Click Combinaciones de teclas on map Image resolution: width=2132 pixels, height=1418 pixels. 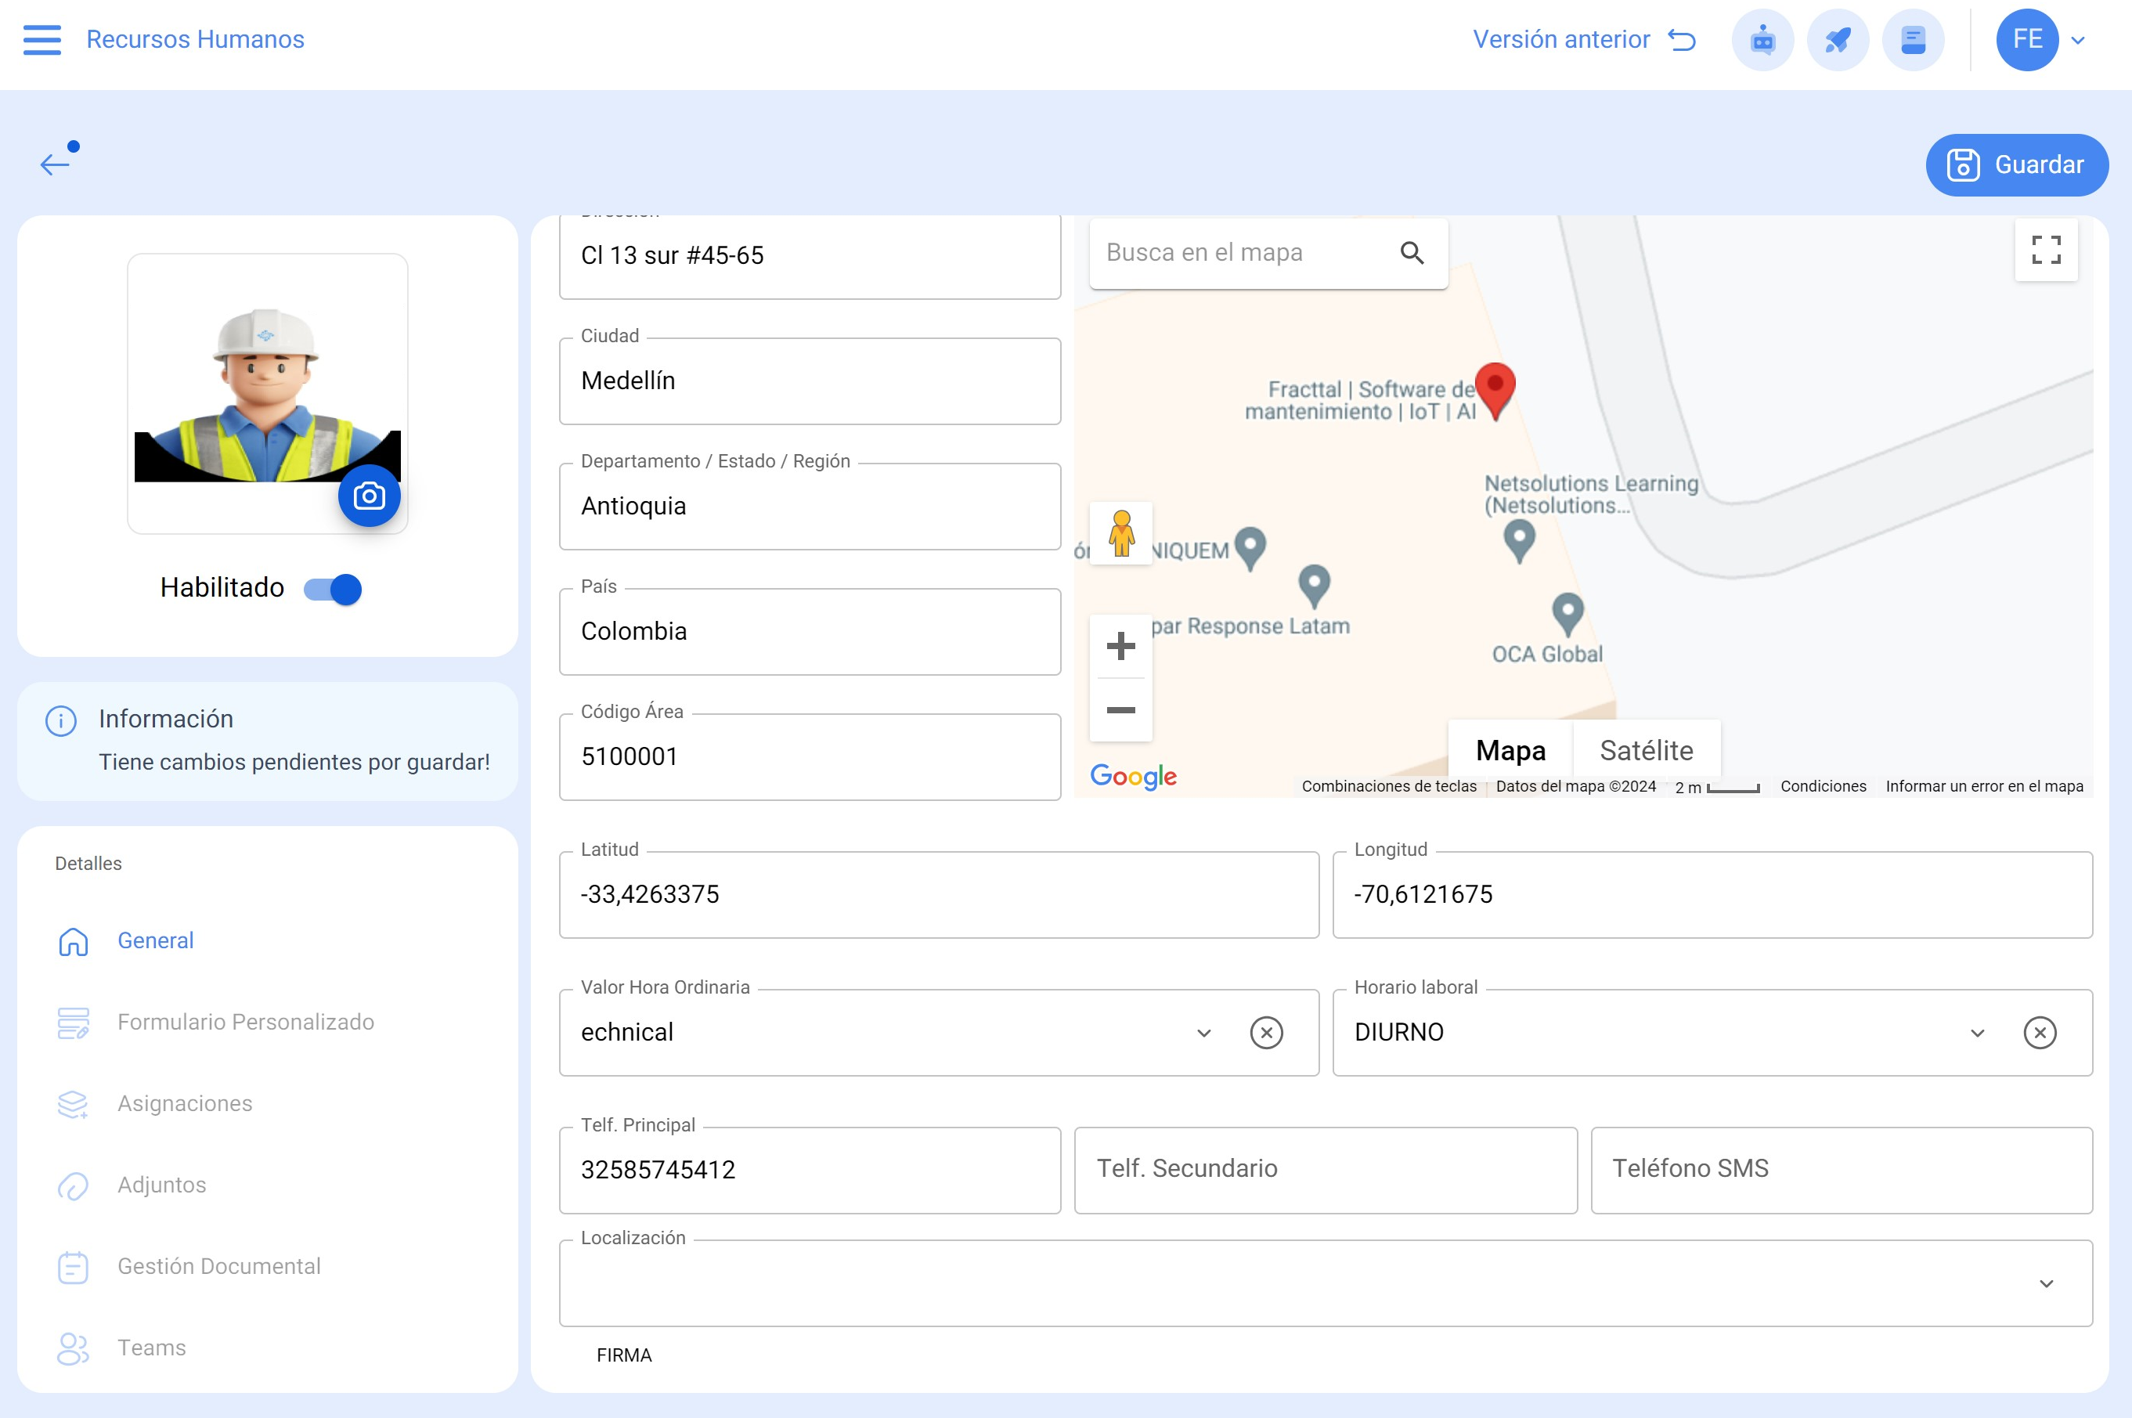(x=1389, y=786)
